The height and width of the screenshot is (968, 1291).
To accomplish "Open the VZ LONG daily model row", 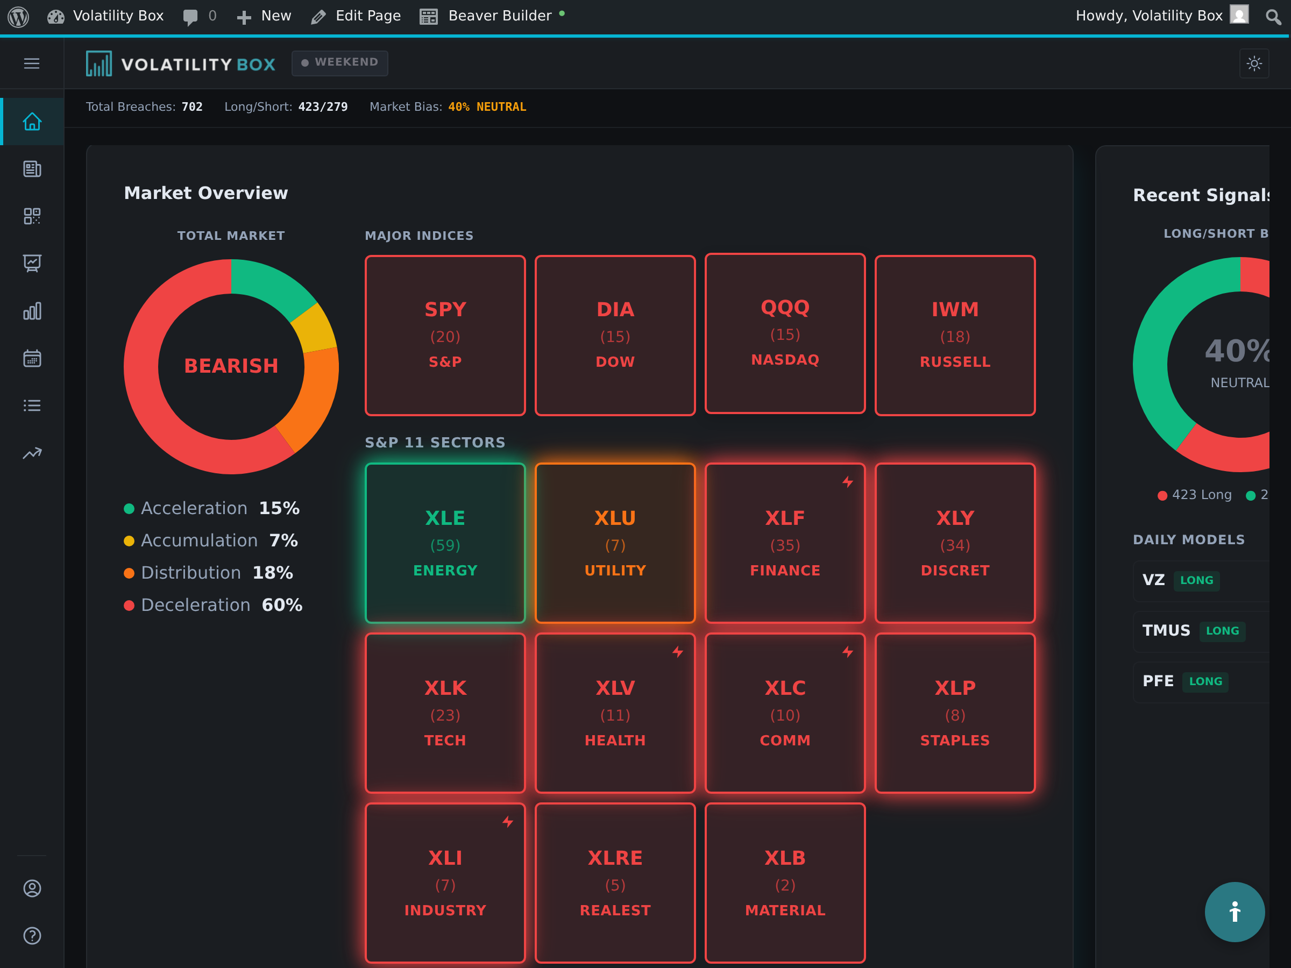I will click(1201, 581).
